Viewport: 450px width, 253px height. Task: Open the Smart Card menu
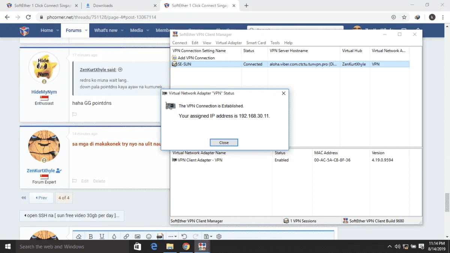tap(256, 43)
